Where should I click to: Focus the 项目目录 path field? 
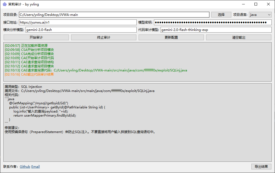114,15
